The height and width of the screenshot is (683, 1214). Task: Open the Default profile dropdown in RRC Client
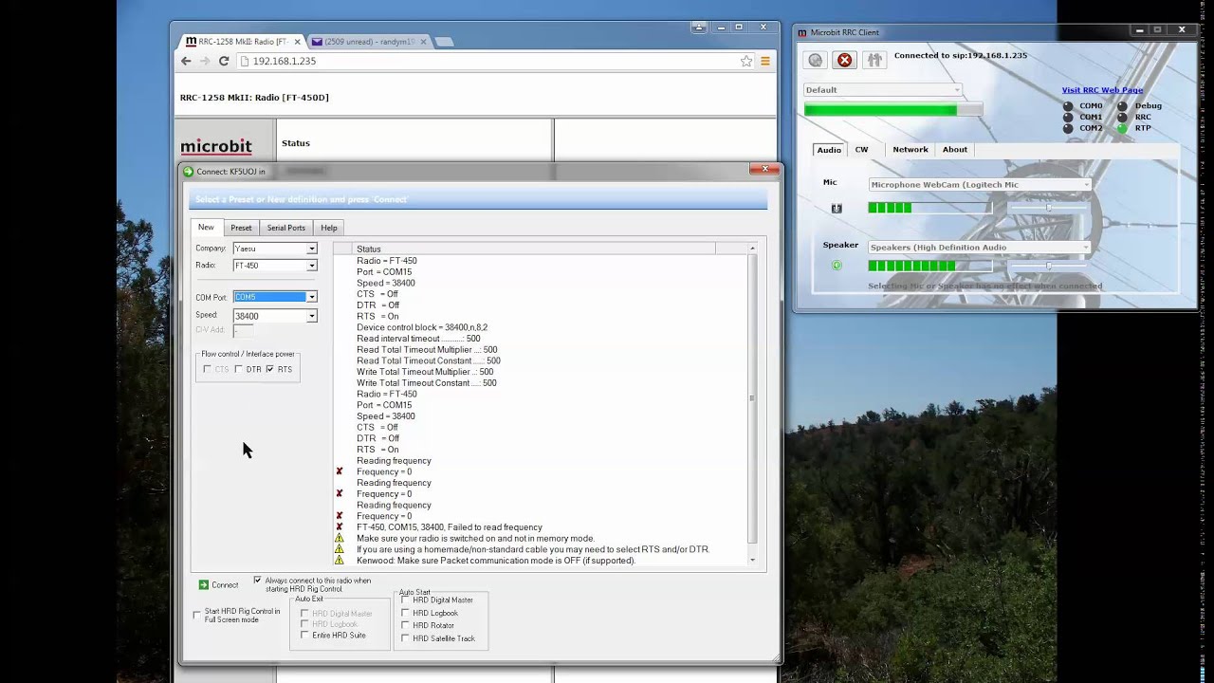click(883, 90)
